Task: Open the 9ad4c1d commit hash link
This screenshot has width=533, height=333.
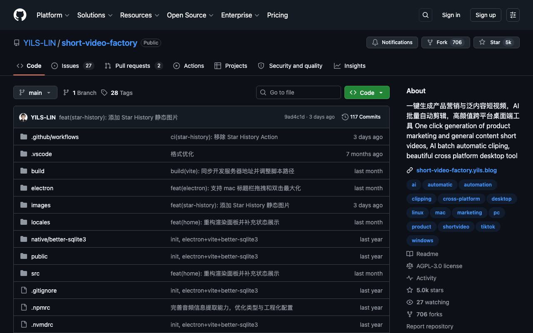Action: point(294,117)
